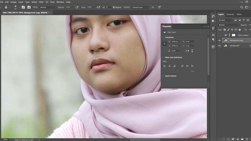251x141 pixels.
Task: Click the link width and height chain icon
Action: click(x=165, y=43)
